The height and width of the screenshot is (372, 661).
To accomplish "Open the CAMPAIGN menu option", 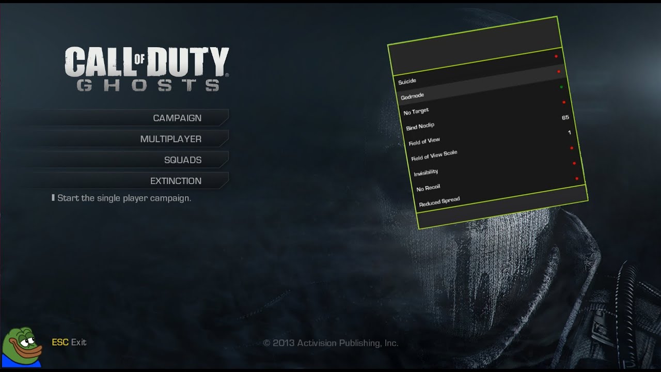I will tap(177, 118).
